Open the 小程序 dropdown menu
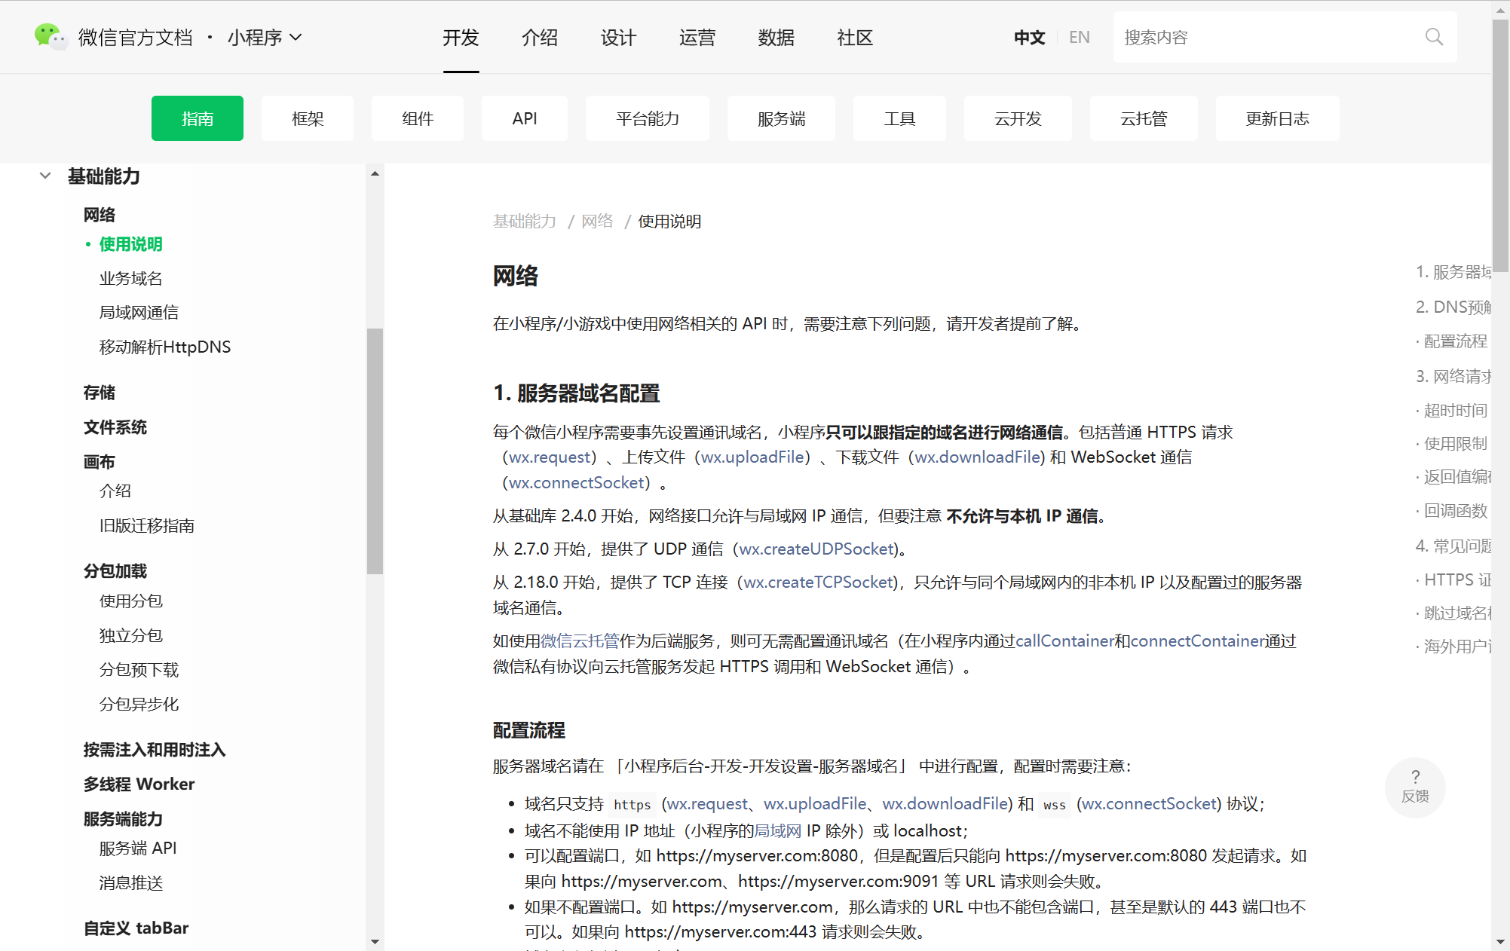The image size is (1510, 951). pos(265,37)
